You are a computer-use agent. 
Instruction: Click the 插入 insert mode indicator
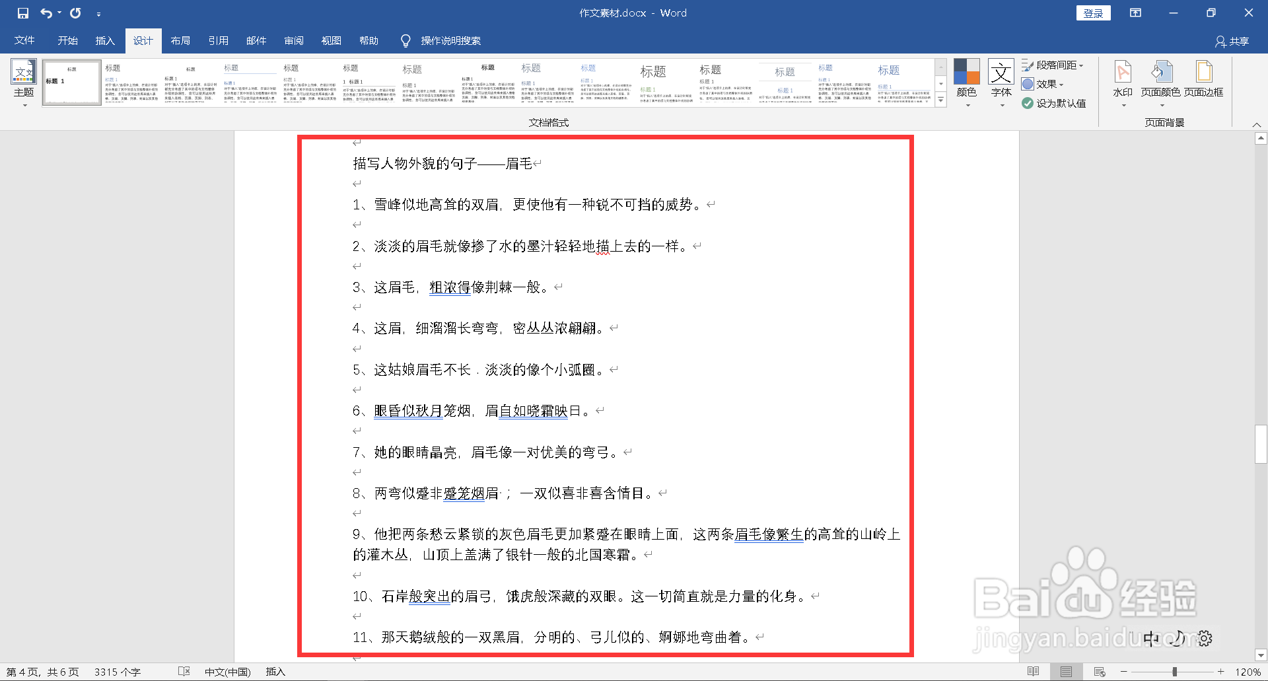275,672
